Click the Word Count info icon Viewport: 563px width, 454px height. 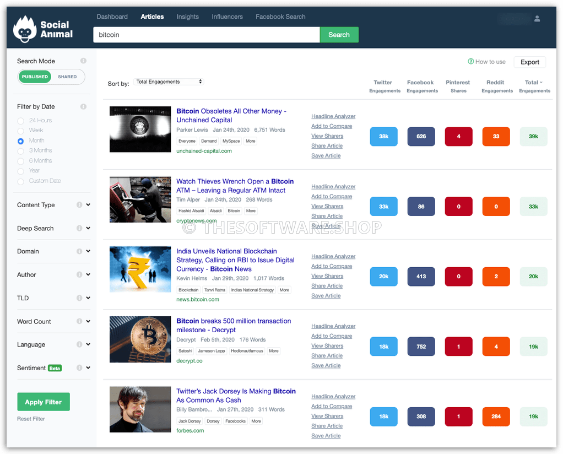click(x=79, y=321)
